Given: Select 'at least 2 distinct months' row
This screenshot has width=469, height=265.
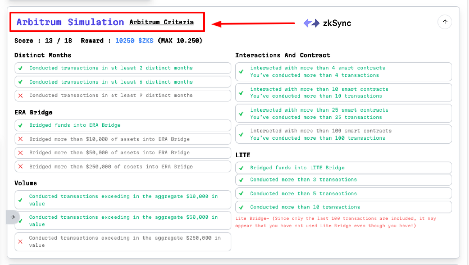Looking at the screenshot, I should pyautogui.click(x=123, y=68).
